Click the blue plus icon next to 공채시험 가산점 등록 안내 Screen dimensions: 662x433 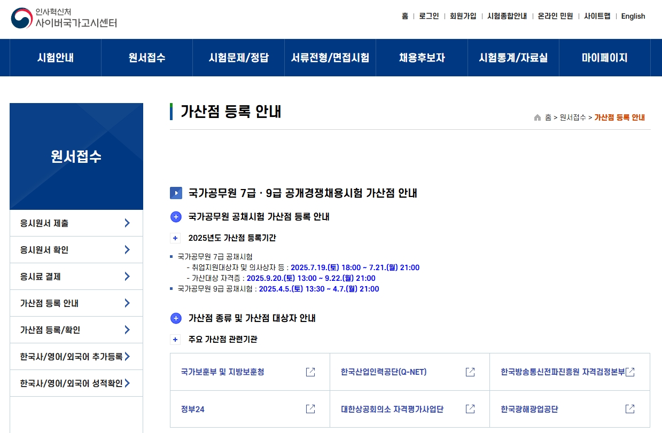[x=176, y=216]
